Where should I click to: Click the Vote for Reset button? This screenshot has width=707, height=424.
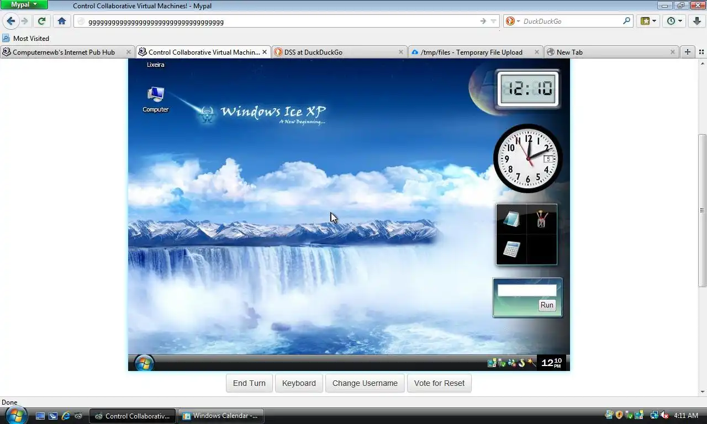click(x=439, y=383)
